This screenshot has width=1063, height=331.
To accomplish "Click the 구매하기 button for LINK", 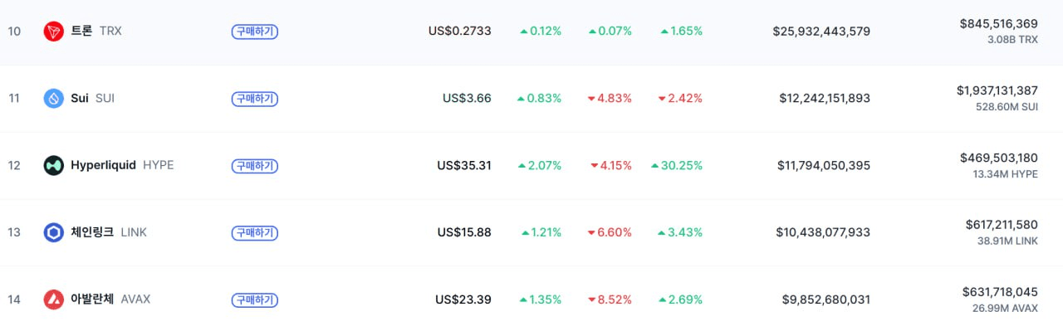I will (254, 233).
